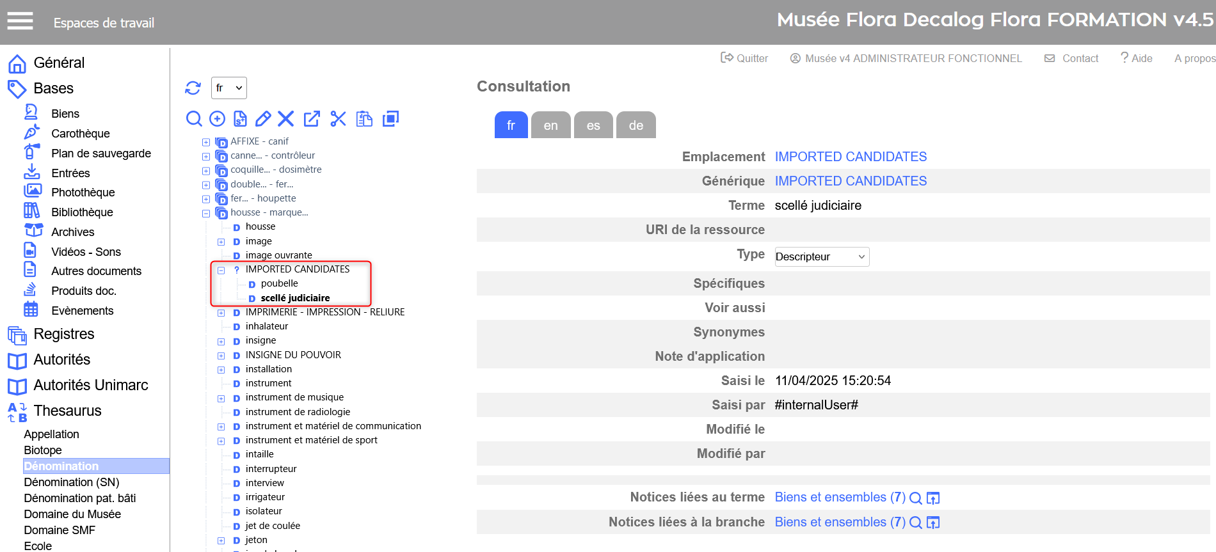The width and height of the screenshot is (1216, 552).
Task: Click the scissors cut icon
Action: coord(338,119)
